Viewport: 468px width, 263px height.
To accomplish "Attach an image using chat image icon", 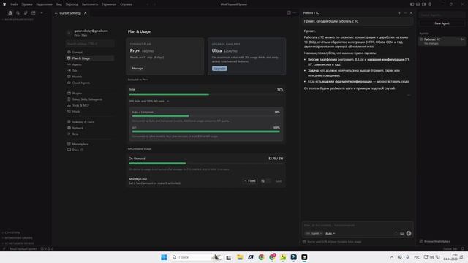I will 401,233.
